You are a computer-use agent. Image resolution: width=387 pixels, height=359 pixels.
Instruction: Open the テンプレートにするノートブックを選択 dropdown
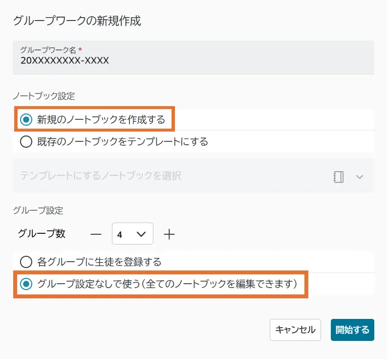coord(193,176)
